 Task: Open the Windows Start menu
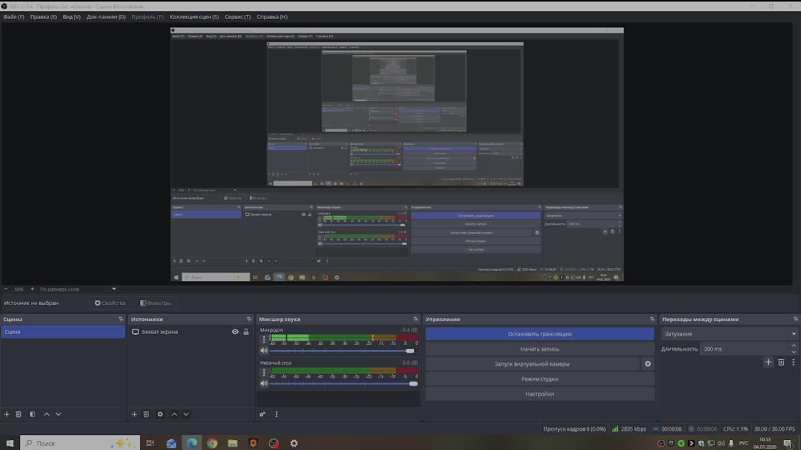(9, 443)
